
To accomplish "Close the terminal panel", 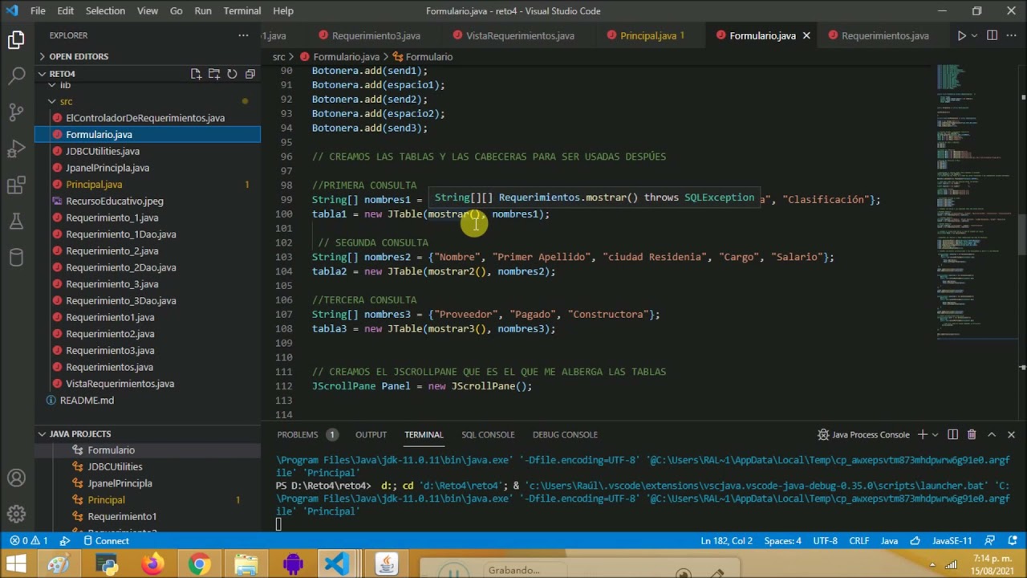I will (1011, 434).
